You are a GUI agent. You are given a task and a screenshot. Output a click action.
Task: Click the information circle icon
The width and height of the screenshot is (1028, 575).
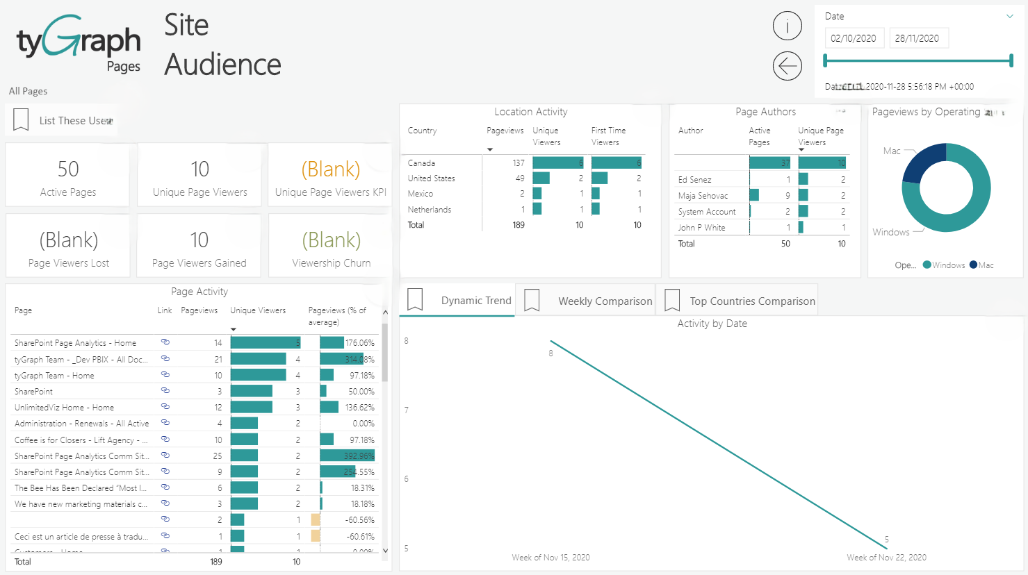(x=787, y=26)
